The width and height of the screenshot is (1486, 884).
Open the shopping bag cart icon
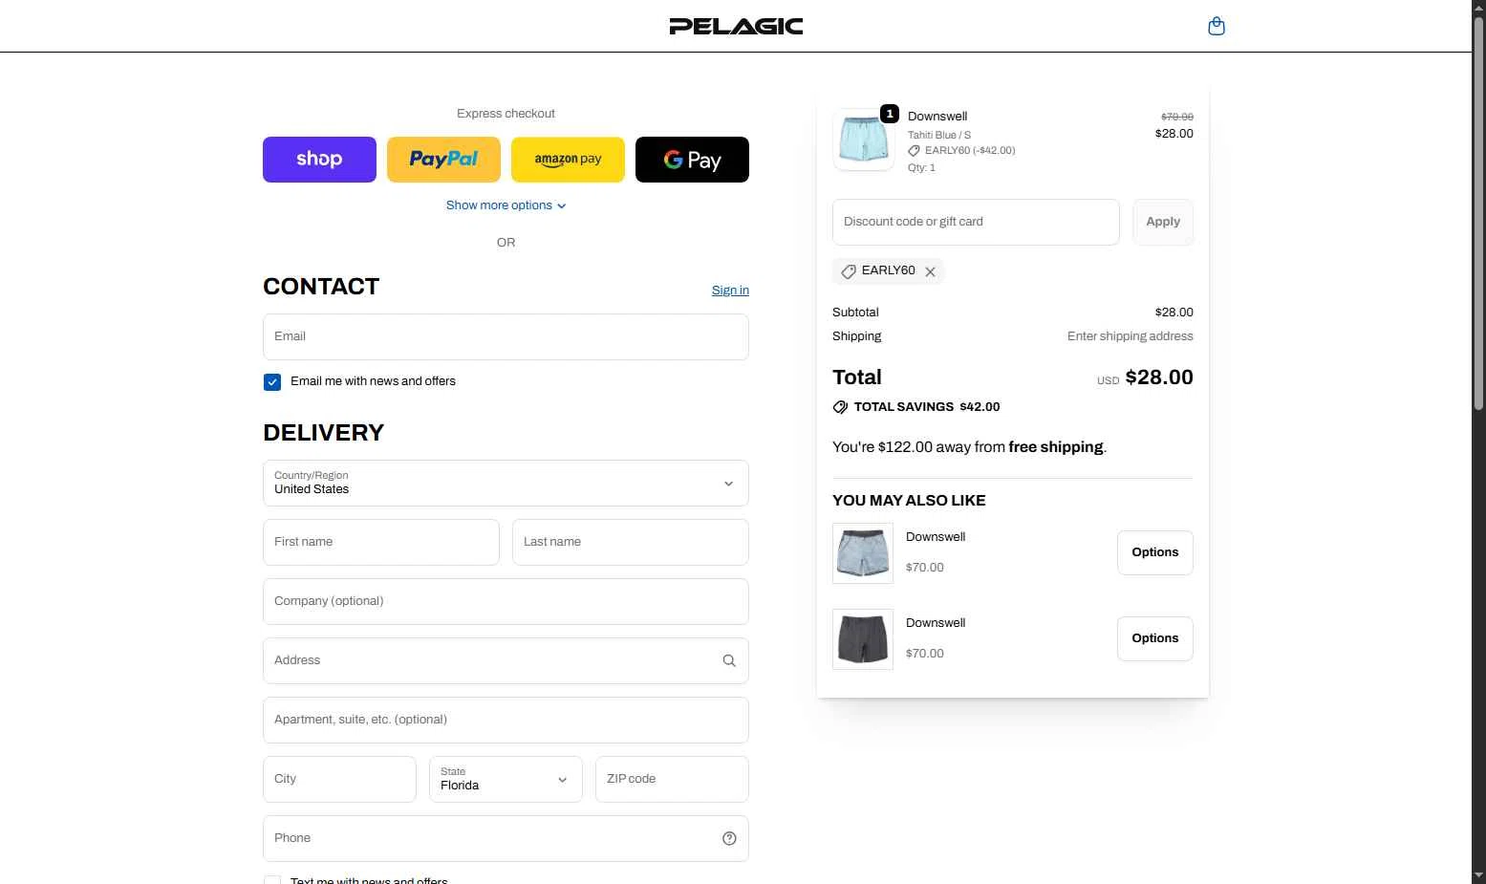coord(1217,26)
